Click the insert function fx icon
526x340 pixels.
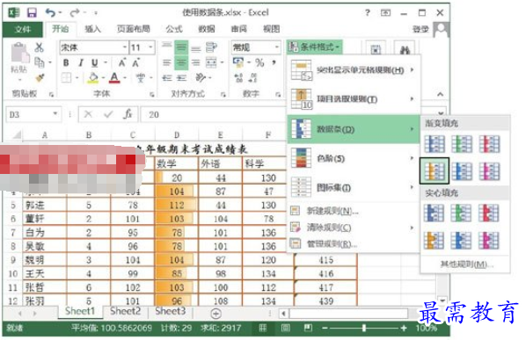tap(128, 114)
